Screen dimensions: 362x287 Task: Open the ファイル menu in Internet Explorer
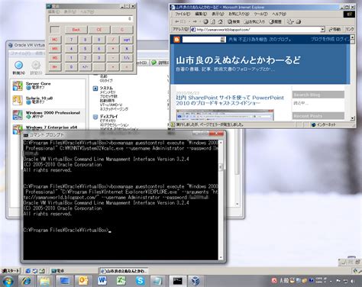tap(183, 14)
